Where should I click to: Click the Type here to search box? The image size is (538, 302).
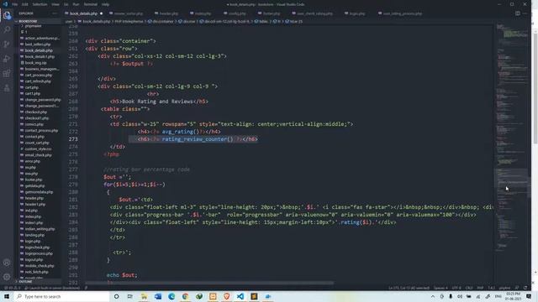click(x=61, y=296)
